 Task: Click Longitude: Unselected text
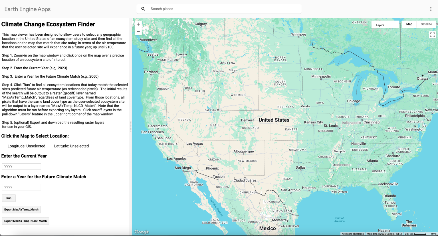[x=26, y=146]
